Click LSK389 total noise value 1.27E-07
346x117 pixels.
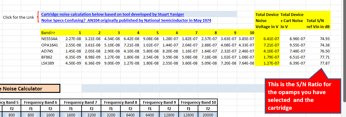267,63
